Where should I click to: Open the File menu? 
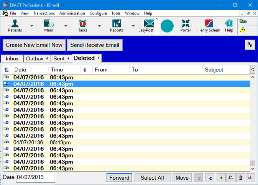click(x=13, y=13)
